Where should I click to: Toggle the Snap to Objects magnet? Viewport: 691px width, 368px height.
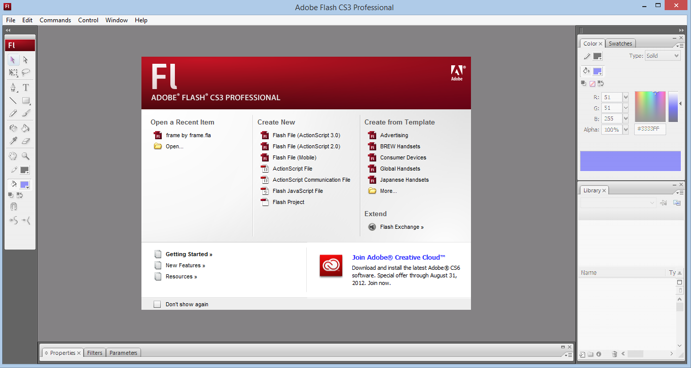point(13,207)
